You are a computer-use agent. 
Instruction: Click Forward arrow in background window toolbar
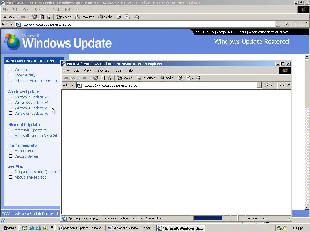pos(23,17)
